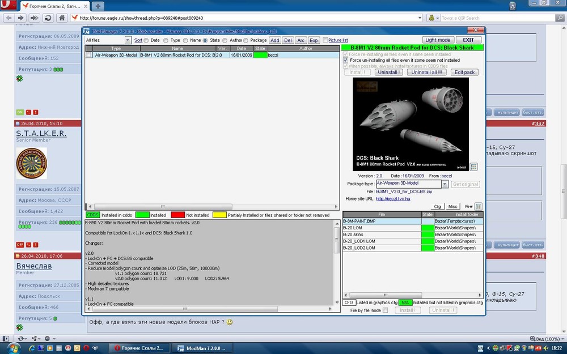567x354 pixels.
Task: Switch to the Горячие Скалы 2 browser tab
Action: (x=54, y=6)
